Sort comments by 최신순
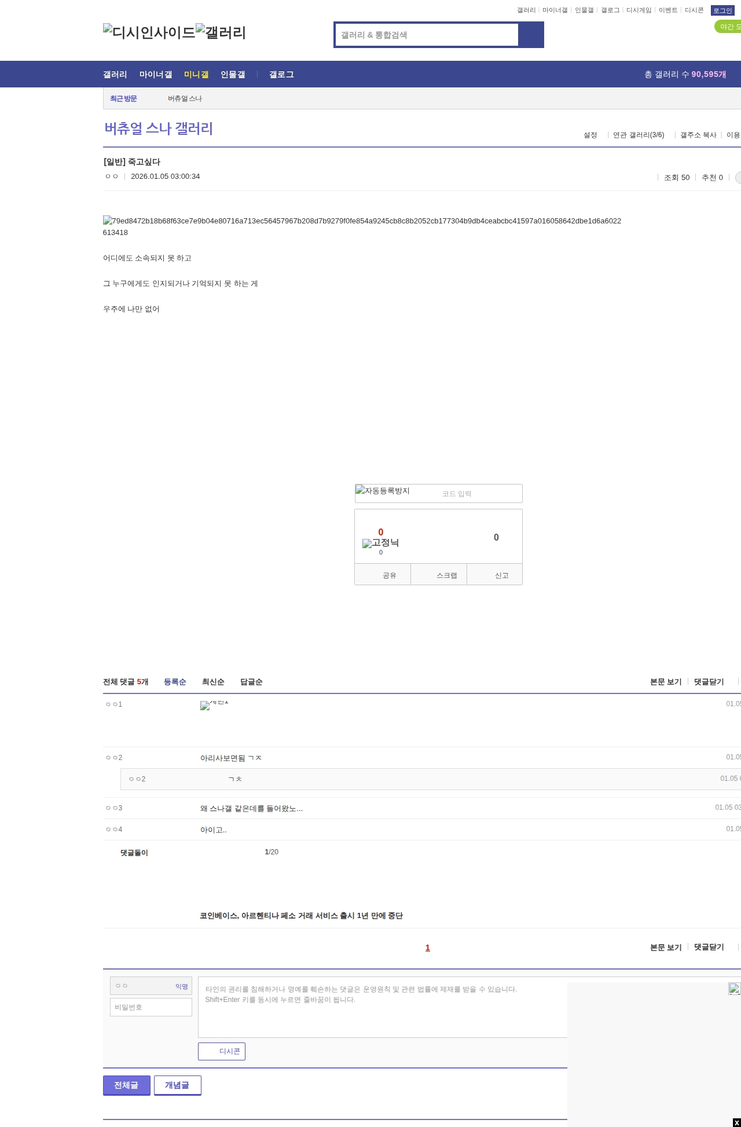The height and width of the screenshot is (1127, 741). tap(213, 682)
